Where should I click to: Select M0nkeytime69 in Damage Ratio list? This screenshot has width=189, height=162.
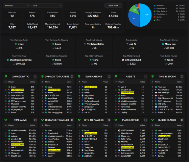(18, 98)
